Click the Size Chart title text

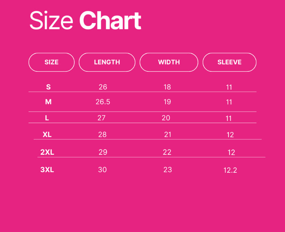[x=85, y=21]
